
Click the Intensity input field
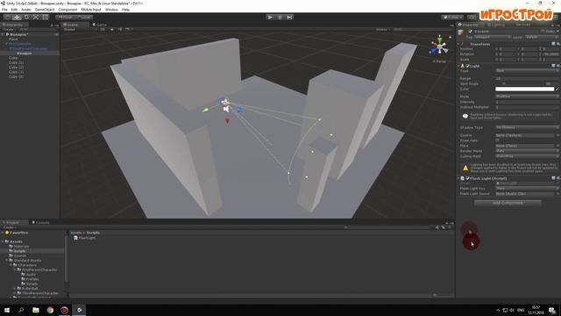(x=527, y=102)
